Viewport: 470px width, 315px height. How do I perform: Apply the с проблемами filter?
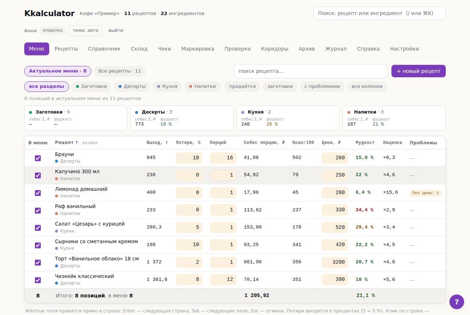point(322,86)
